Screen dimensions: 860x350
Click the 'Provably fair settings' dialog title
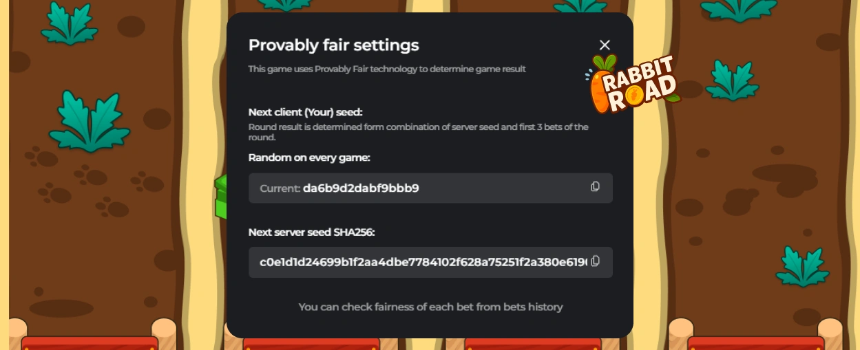(333, 45)
